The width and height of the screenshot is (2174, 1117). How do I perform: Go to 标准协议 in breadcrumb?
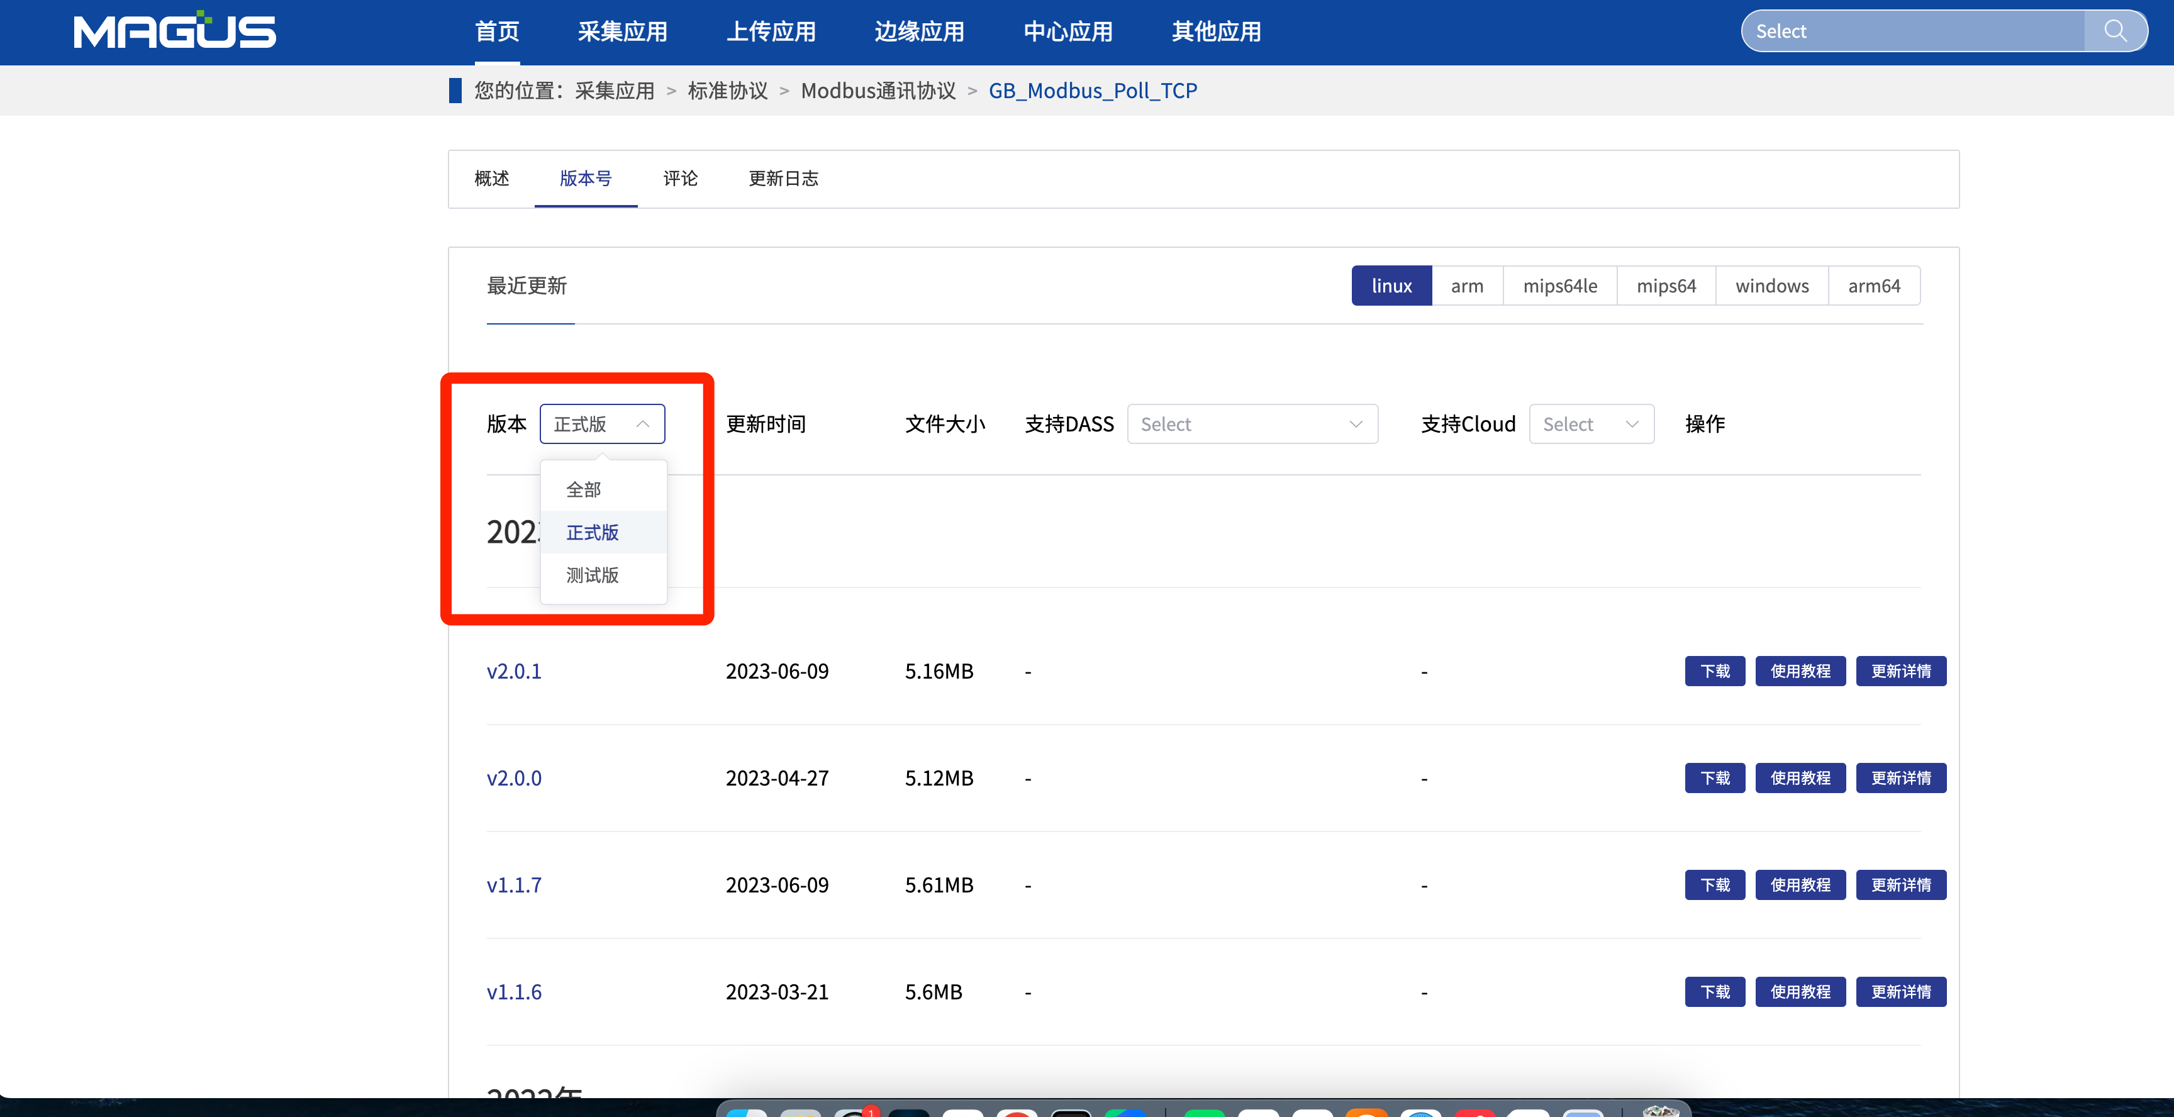click(727, 91)
